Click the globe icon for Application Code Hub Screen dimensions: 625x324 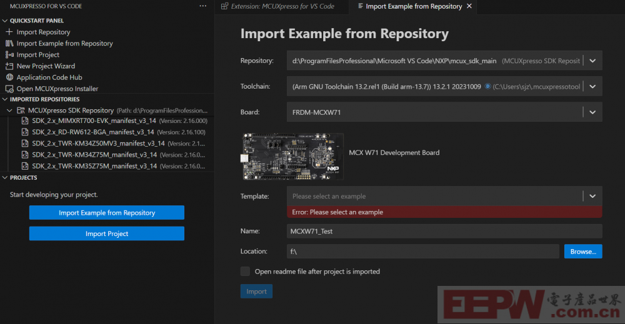[x=9, y=77]
